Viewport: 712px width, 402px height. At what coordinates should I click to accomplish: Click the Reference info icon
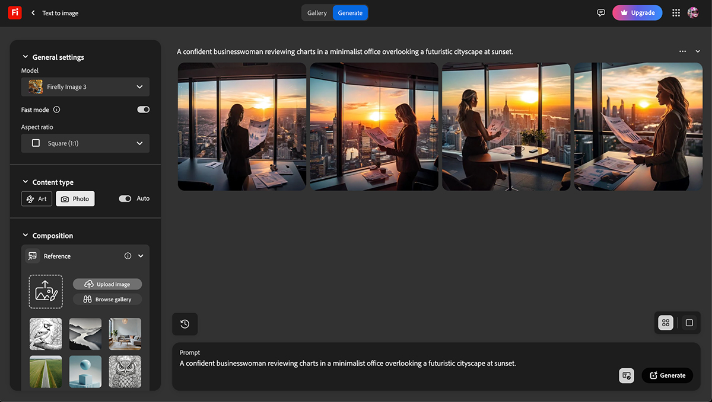coord(128,256)
